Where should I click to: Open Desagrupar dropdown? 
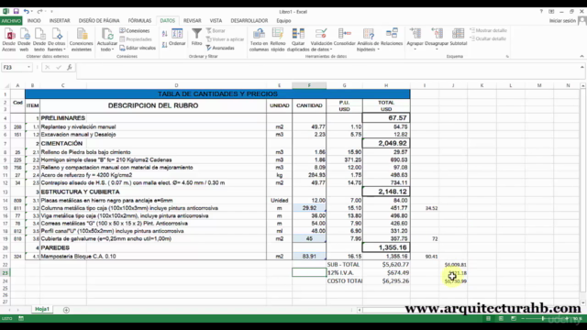pos(437,39)
